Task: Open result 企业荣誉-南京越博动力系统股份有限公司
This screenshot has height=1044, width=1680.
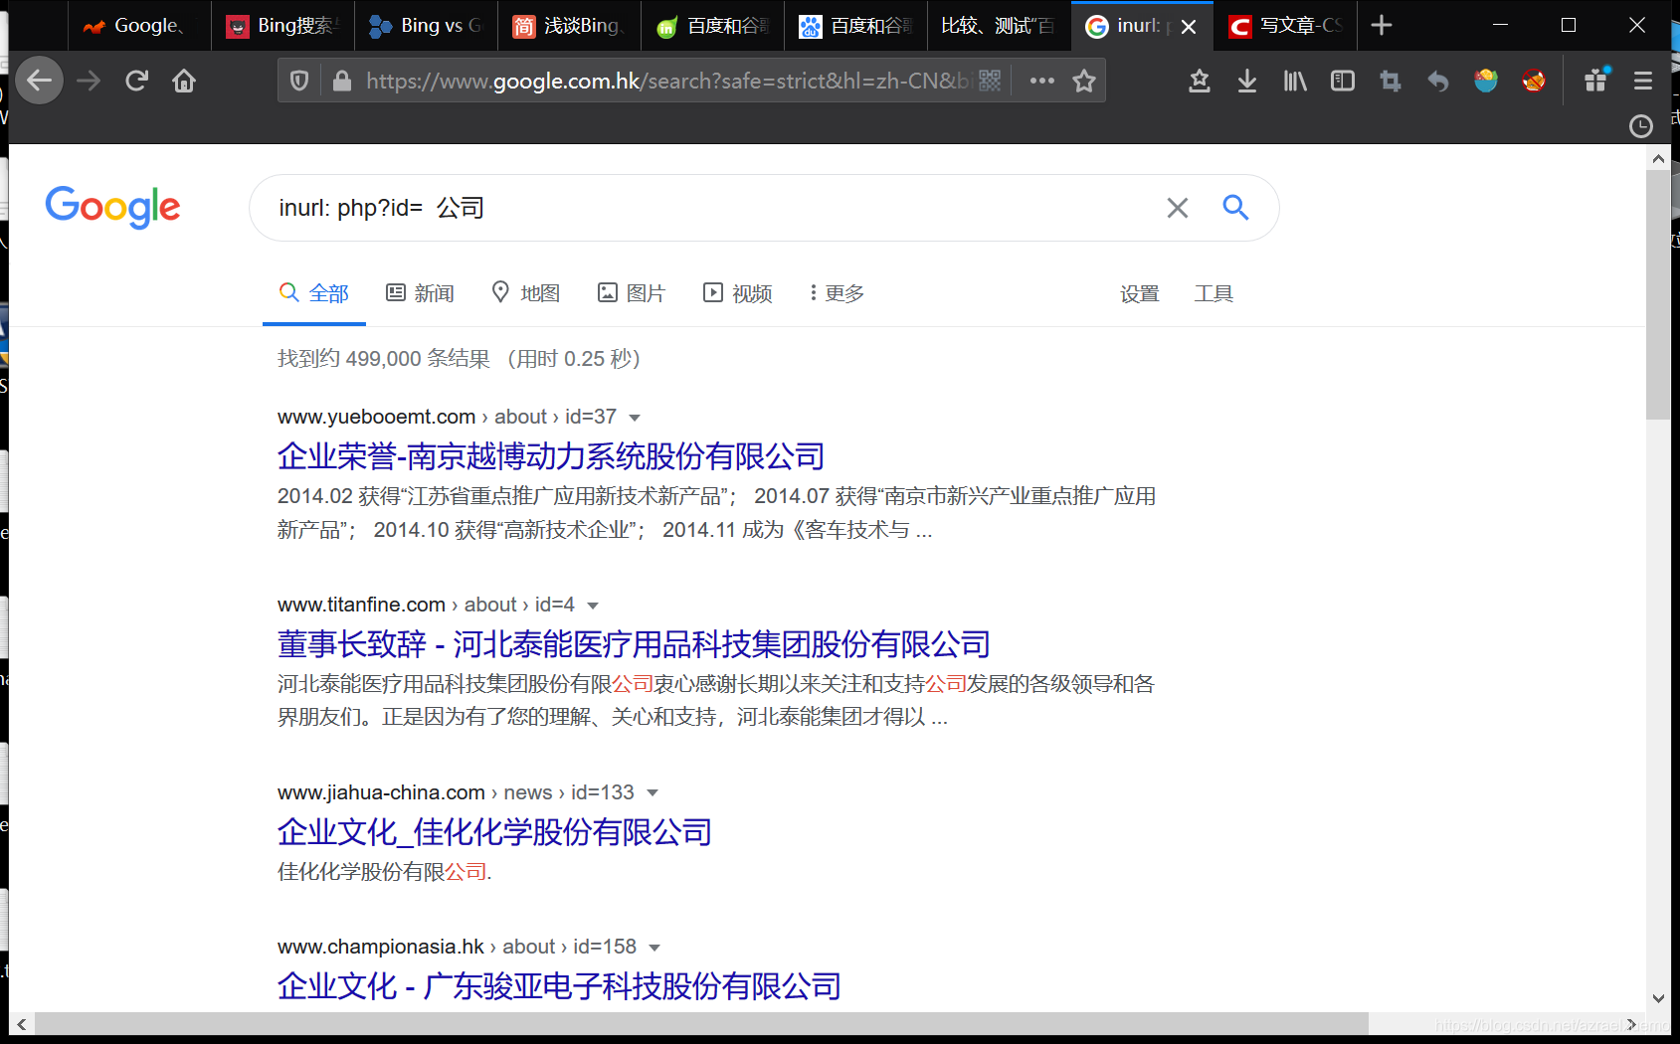Action: 551,456
